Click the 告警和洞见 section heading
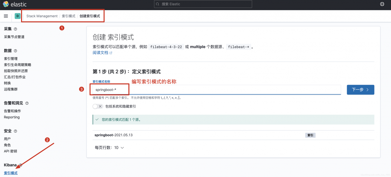The height and width of the screenshot is (177, 391). pyautogui.click(x=13, y=103)
